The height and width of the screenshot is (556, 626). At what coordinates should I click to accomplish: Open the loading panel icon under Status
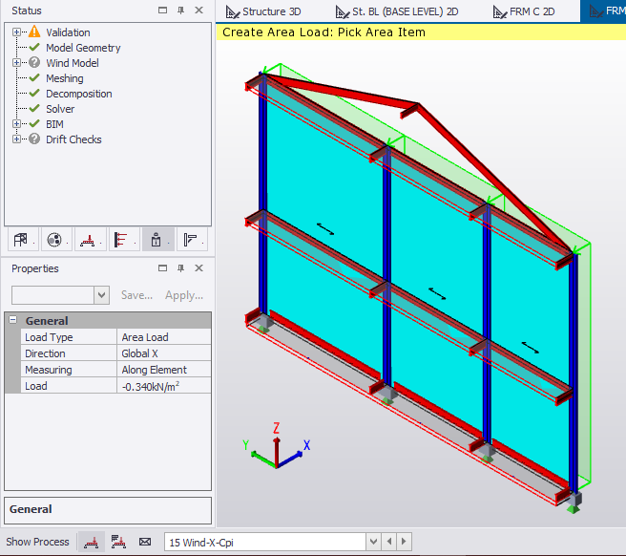click(88, 240)
